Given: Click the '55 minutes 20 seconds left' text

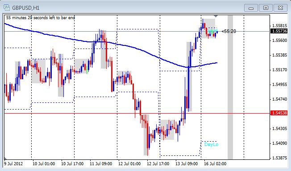Looking at the screenshot, I should [41, 18].
